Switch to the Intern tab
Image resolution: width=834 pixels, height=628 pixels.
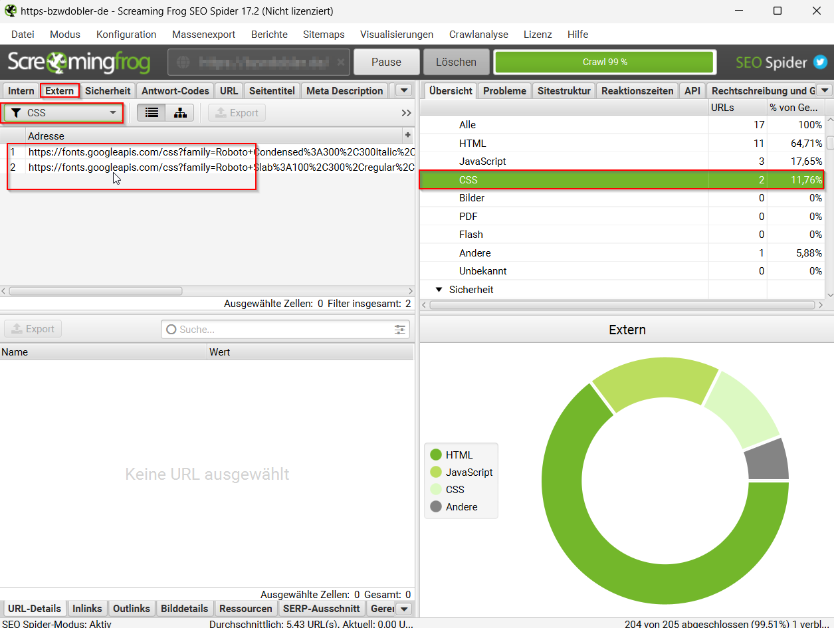tap(21, 91)
